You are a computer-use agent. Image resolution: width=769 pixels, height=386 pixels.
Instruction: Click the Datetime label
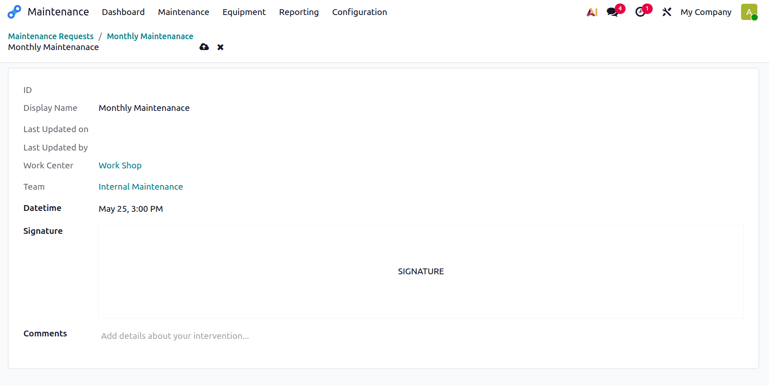point(42,208)
